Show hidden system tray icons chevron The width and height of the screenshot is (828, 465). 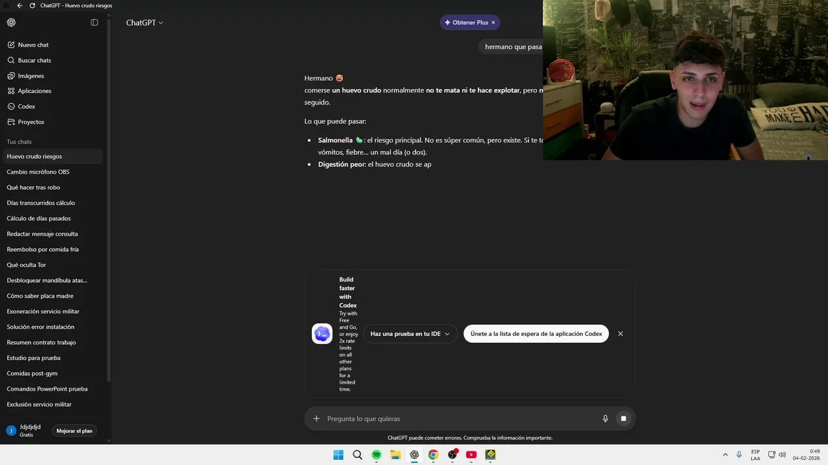pyautogui.click(x=725, y=455)
